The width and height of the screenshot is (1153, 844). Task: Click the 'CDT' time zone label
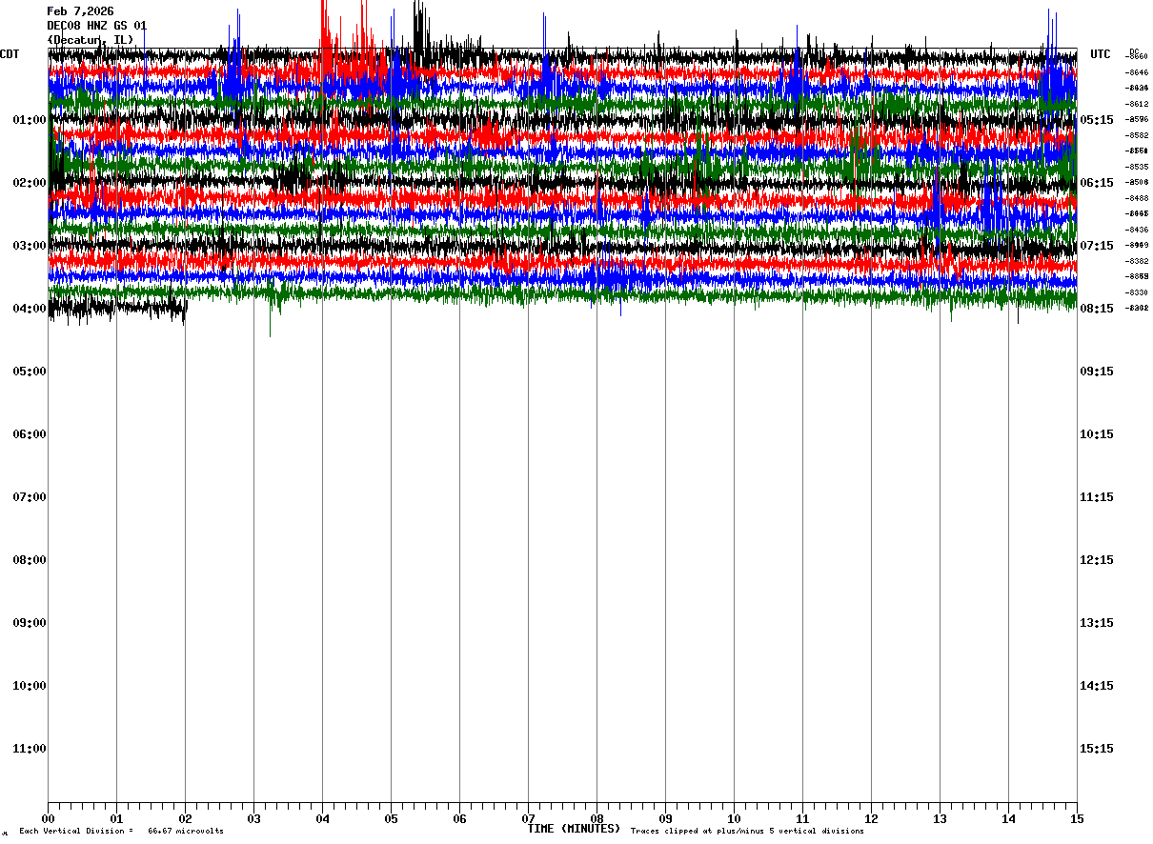click(10, 54)
